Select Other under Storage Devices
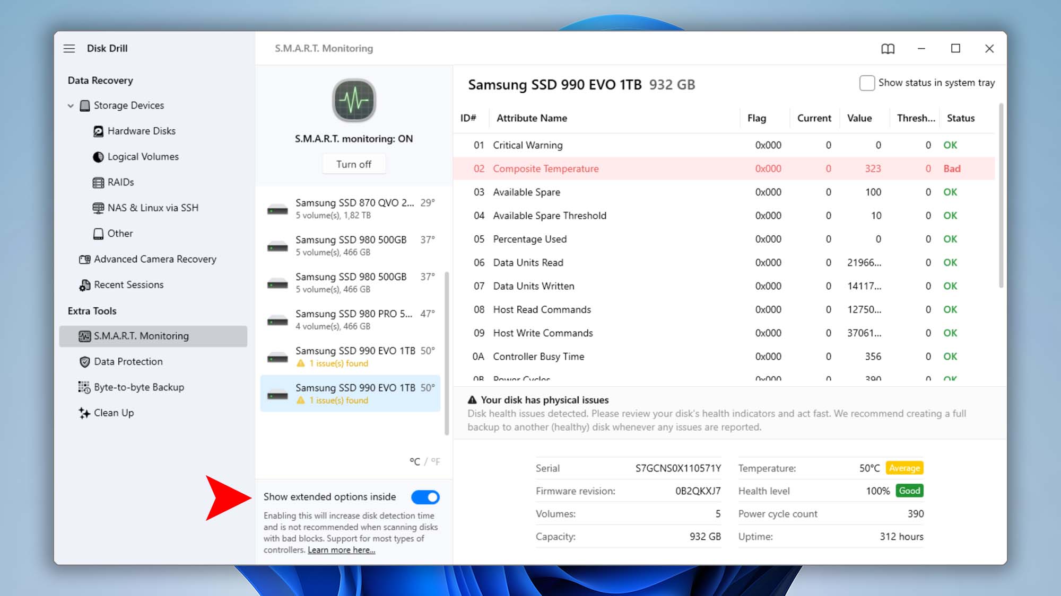The height and width of the screenshot is (596, 1061). [x=119, y=233]
